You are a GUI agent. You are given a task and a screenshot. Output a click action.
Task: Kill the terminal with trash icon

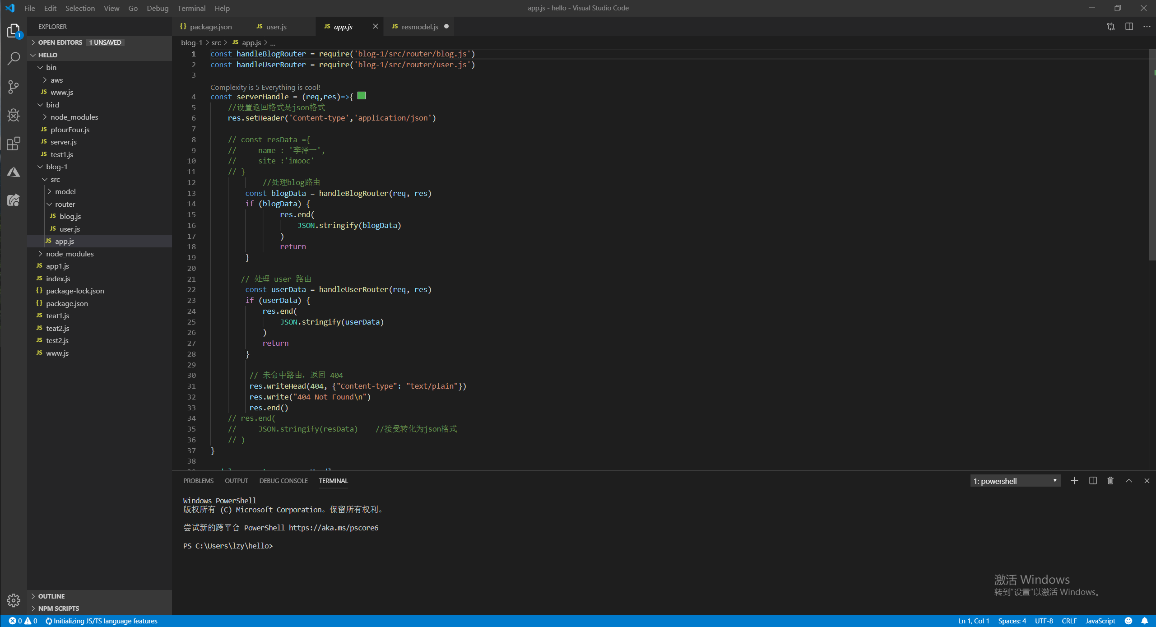[1110, 481]
